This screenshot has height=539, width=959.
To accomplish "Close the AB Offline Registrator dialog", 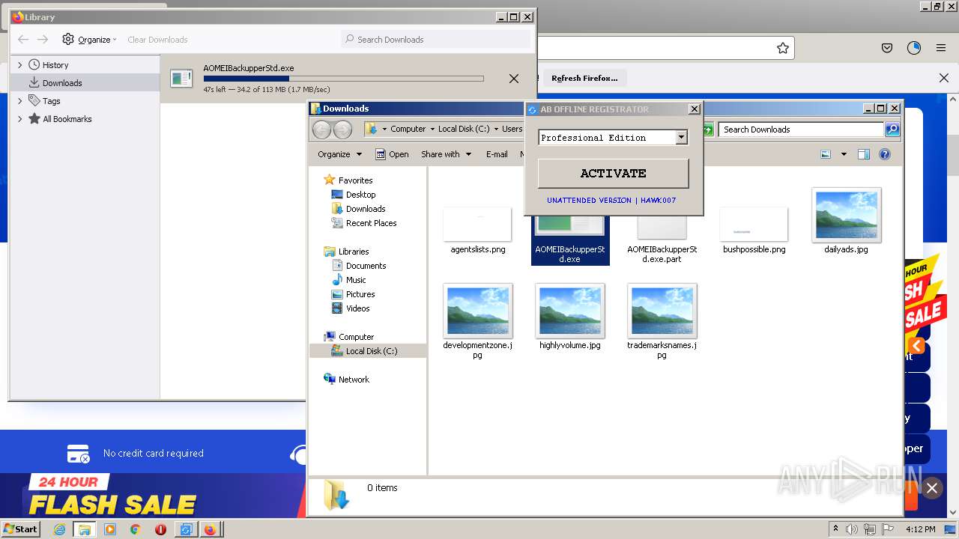I will [x=695, y=109].
